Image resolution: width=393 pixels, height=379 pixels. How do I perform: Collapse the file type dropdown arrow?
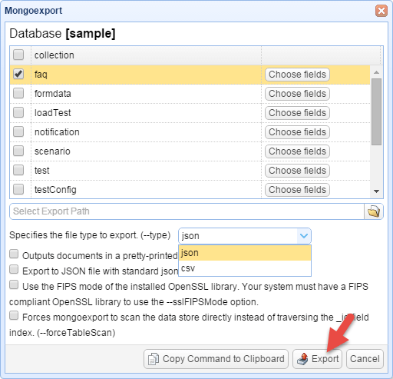[x=304, y=236]
